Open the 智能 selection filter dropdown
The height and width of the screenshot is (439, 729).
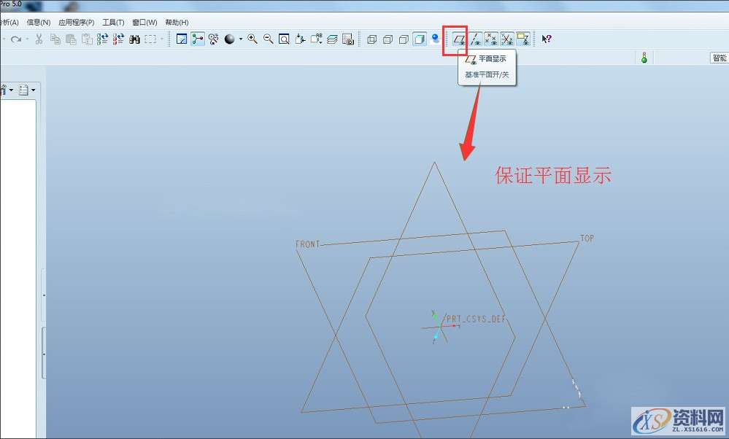(x=720, y=57)
